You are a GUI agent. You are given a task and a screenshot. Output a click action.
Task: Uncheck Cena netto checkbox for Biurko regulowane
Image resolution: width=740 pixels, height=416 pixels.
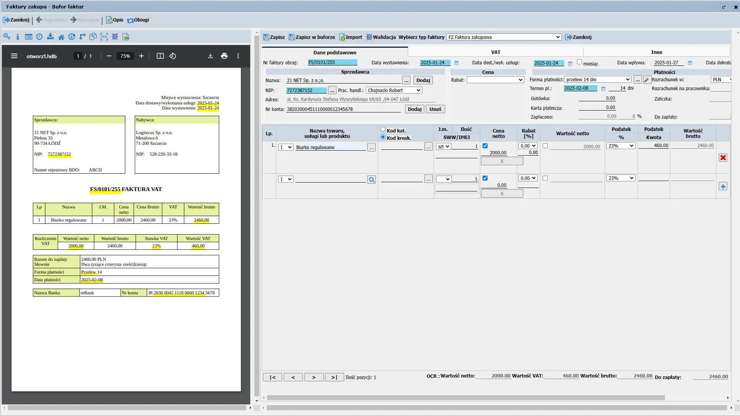coord(485,146)
